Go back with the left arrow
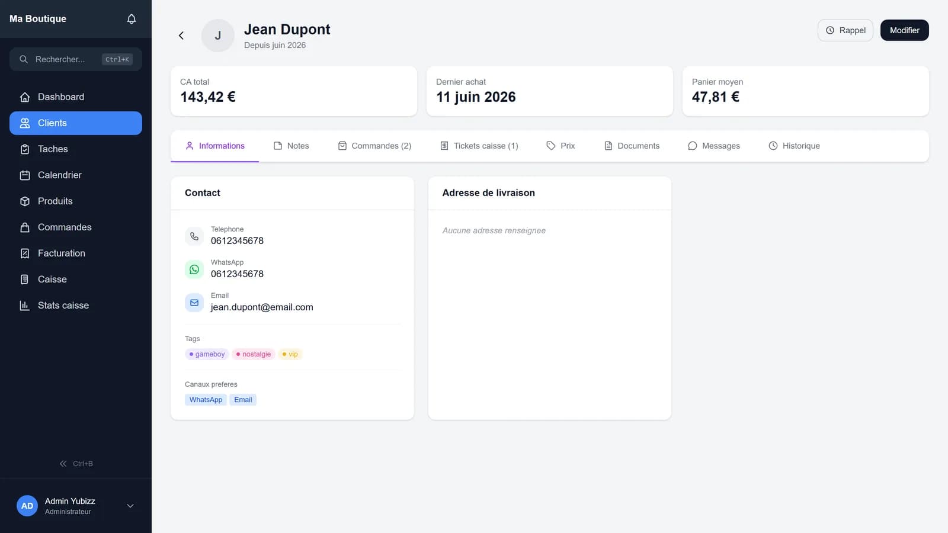The height and width of the screenshot is (533, 948). pyautogui.click(x=181, y=36)
